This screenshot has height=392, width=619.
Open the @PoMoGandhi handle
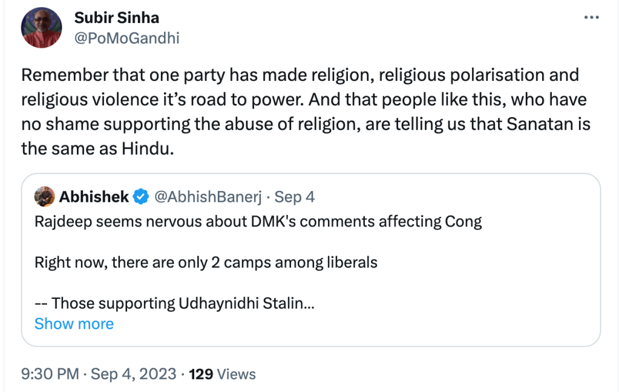click(x=126, y=39)
